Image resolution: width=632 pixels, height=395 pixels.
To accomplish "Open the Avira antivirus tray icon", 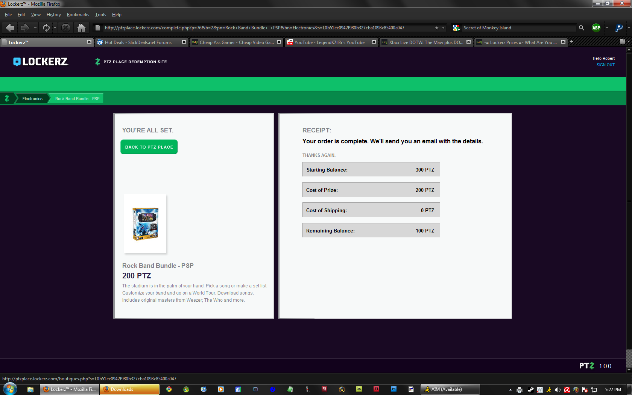I will coord(567,390).
